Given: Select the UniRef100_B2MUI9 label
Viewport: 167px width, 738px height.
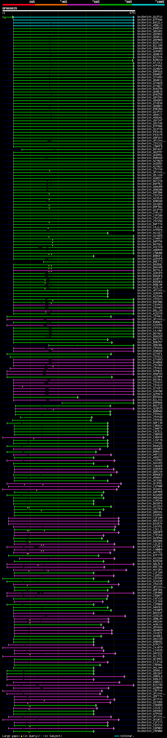Looking at the screenshot, I should [x=150, y=60].
